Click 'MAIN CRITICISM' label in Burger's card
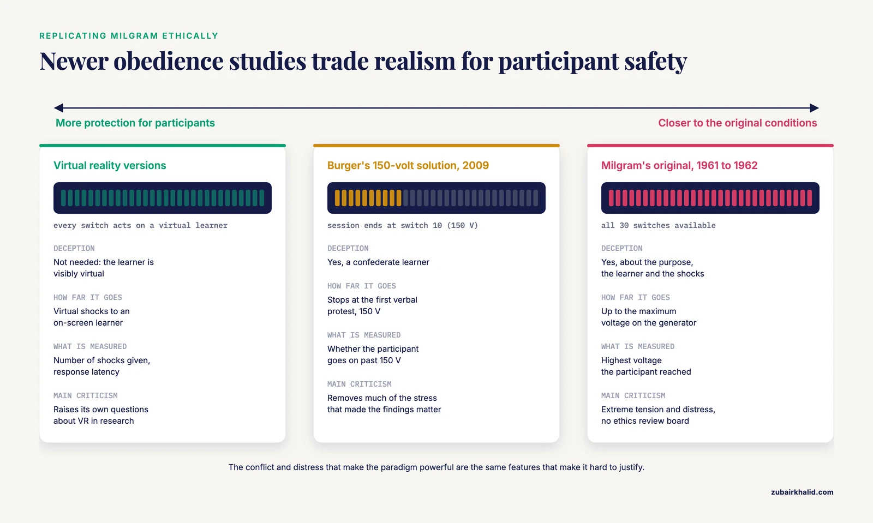The image size is (873, 523). coord(360,384)
